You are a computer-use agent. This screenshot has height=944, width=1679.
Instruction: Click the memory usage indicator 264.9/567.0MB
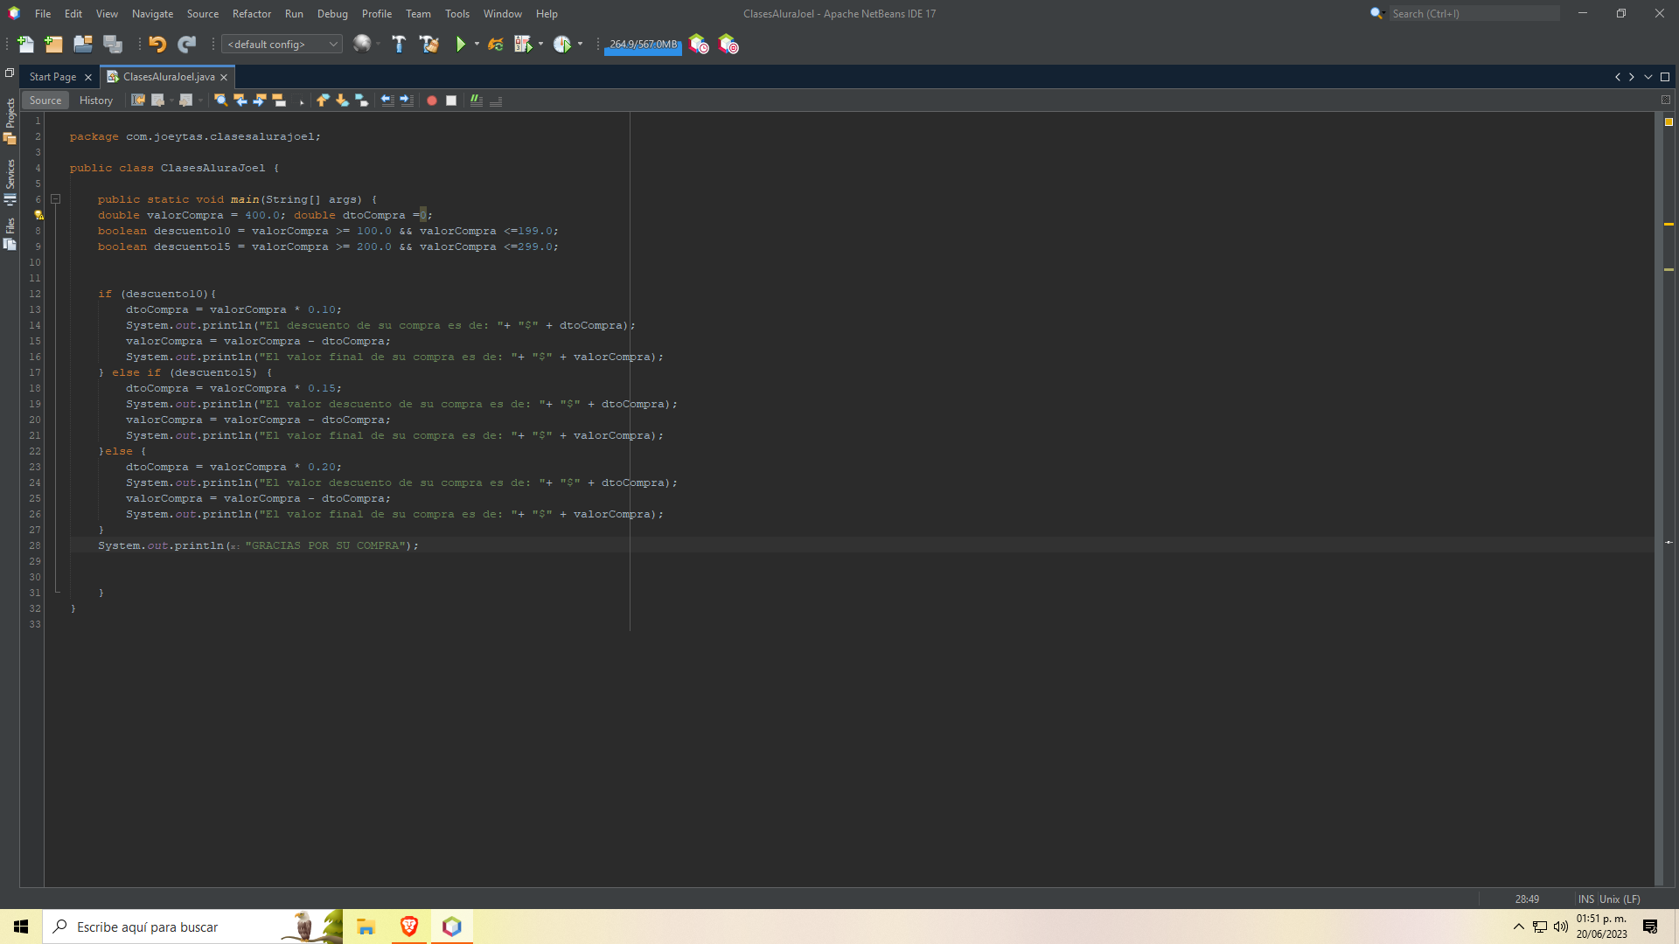643,45
